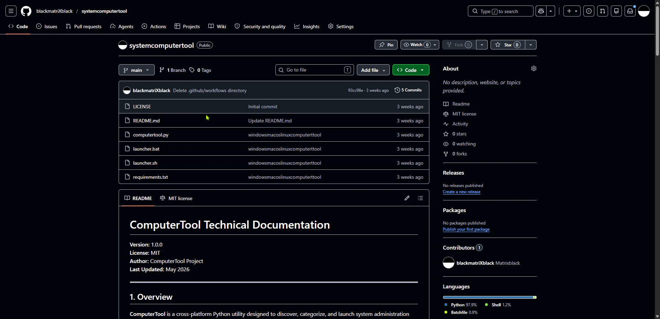The width and height of the screenshot is (660, 319).
Task: Open blackmatriXblack commit author link
Action: 152,90
